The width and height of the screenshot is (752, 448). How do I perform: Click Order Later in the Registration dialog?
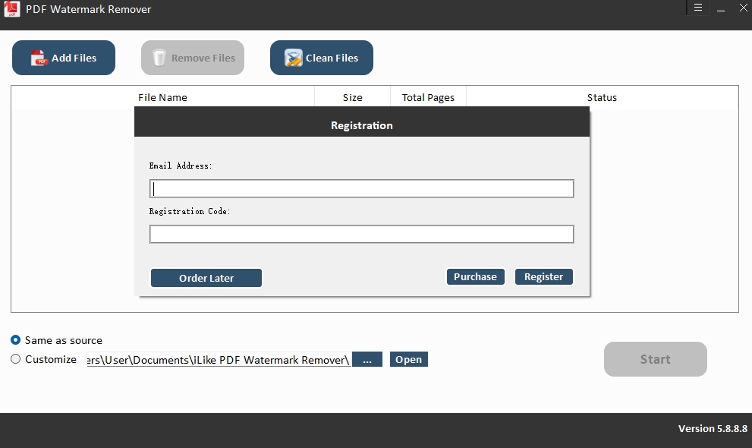pyautogui.click(x=206, y=278)
